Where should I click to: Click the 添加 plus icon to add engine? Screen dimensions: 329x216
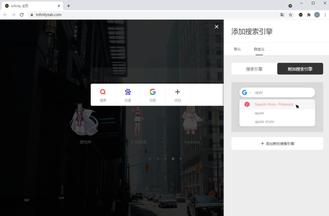pyautogui.click(x=178, y=92)
